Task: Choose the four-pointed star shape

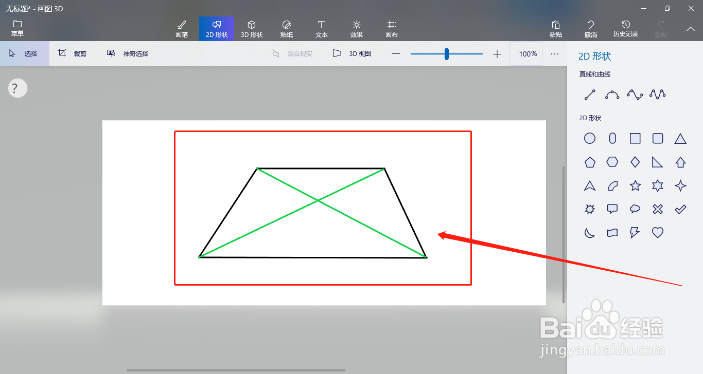Action: 680,185
